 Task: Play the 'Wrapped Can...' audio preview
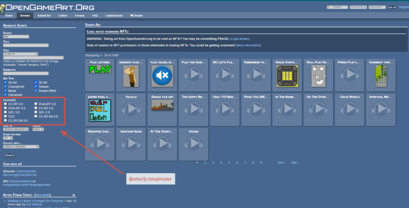99,143
